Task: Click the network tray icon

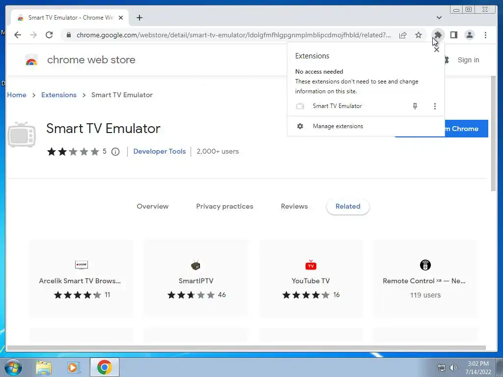Action: click(x=442, y=368)
